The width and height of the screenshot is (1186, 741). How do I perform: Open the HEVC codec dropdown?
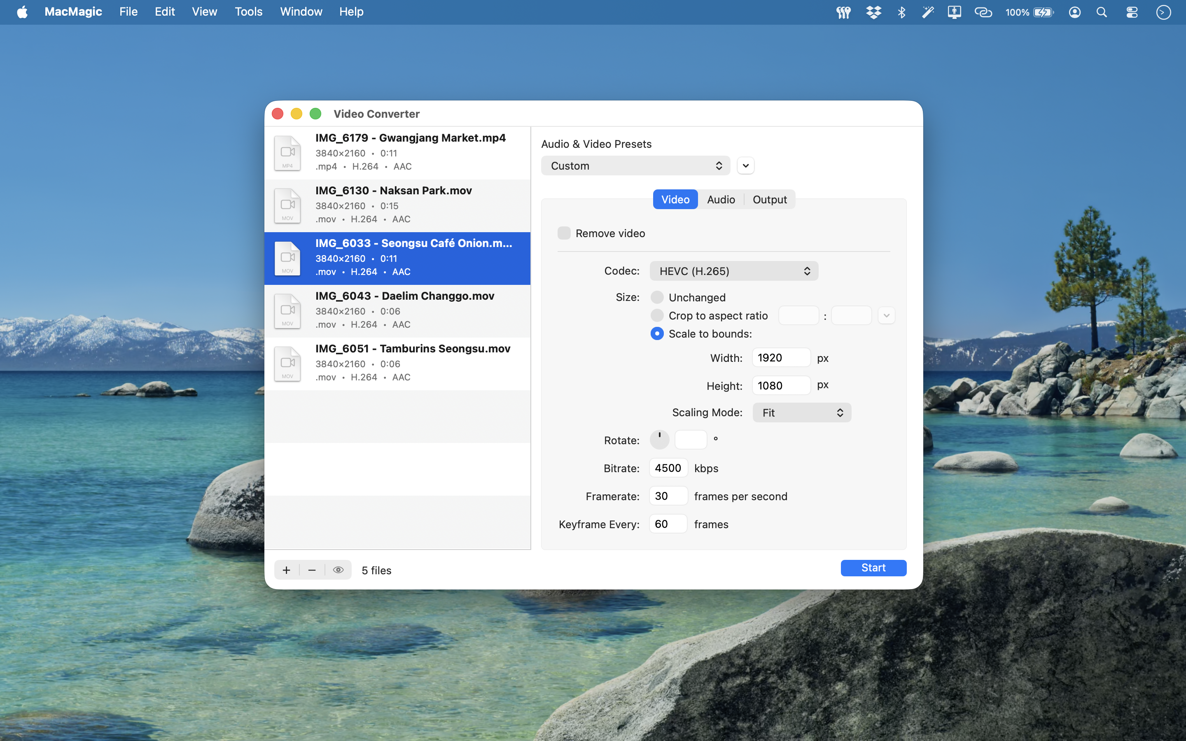(x=734, y=271)
